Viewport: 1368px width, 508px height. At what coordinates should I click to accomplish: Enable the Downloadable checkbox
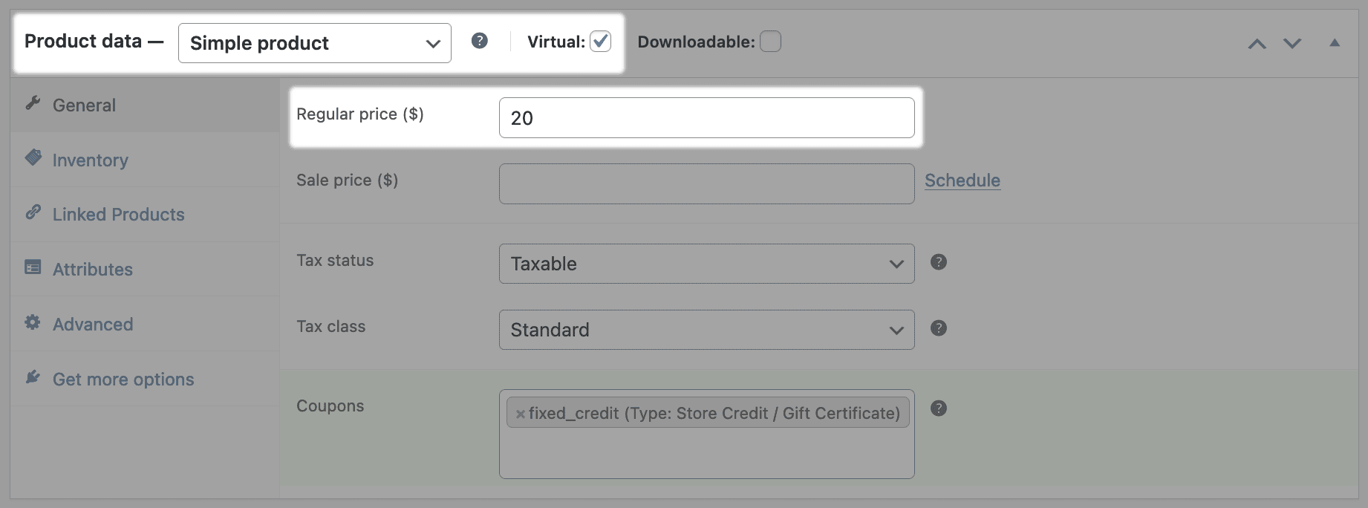click(770, 42)
